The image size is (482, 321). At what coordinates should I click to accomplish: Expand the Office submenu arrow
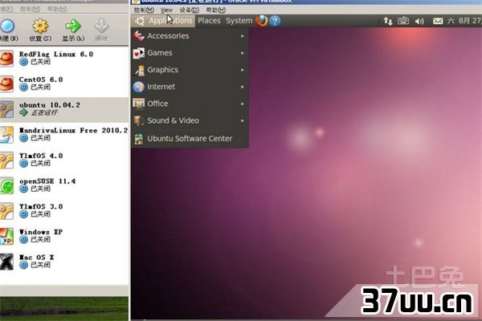pos(243,104)
